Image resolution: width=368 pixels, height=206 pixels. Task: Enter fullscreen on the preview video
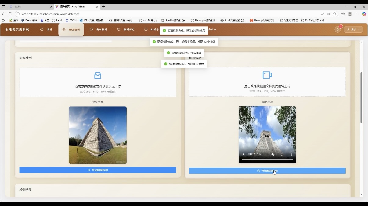click(282, 154)
